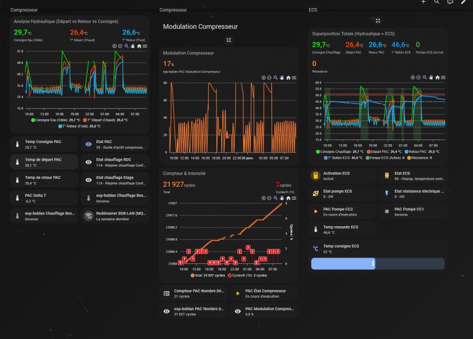This screenshot has width=473, height=339.
Task: Reset zoom with home icon on Analyse Hydraulique chart
Action: 139,46
